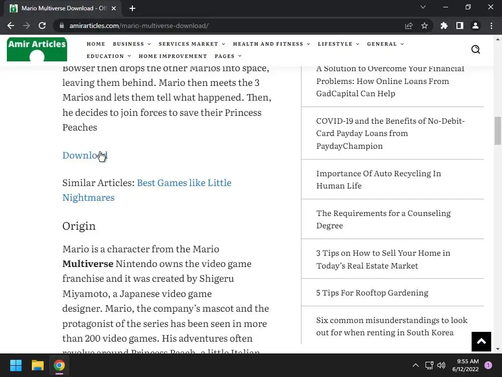Bookmark this page with the star icon
The image size is (502, 377).
425,26
